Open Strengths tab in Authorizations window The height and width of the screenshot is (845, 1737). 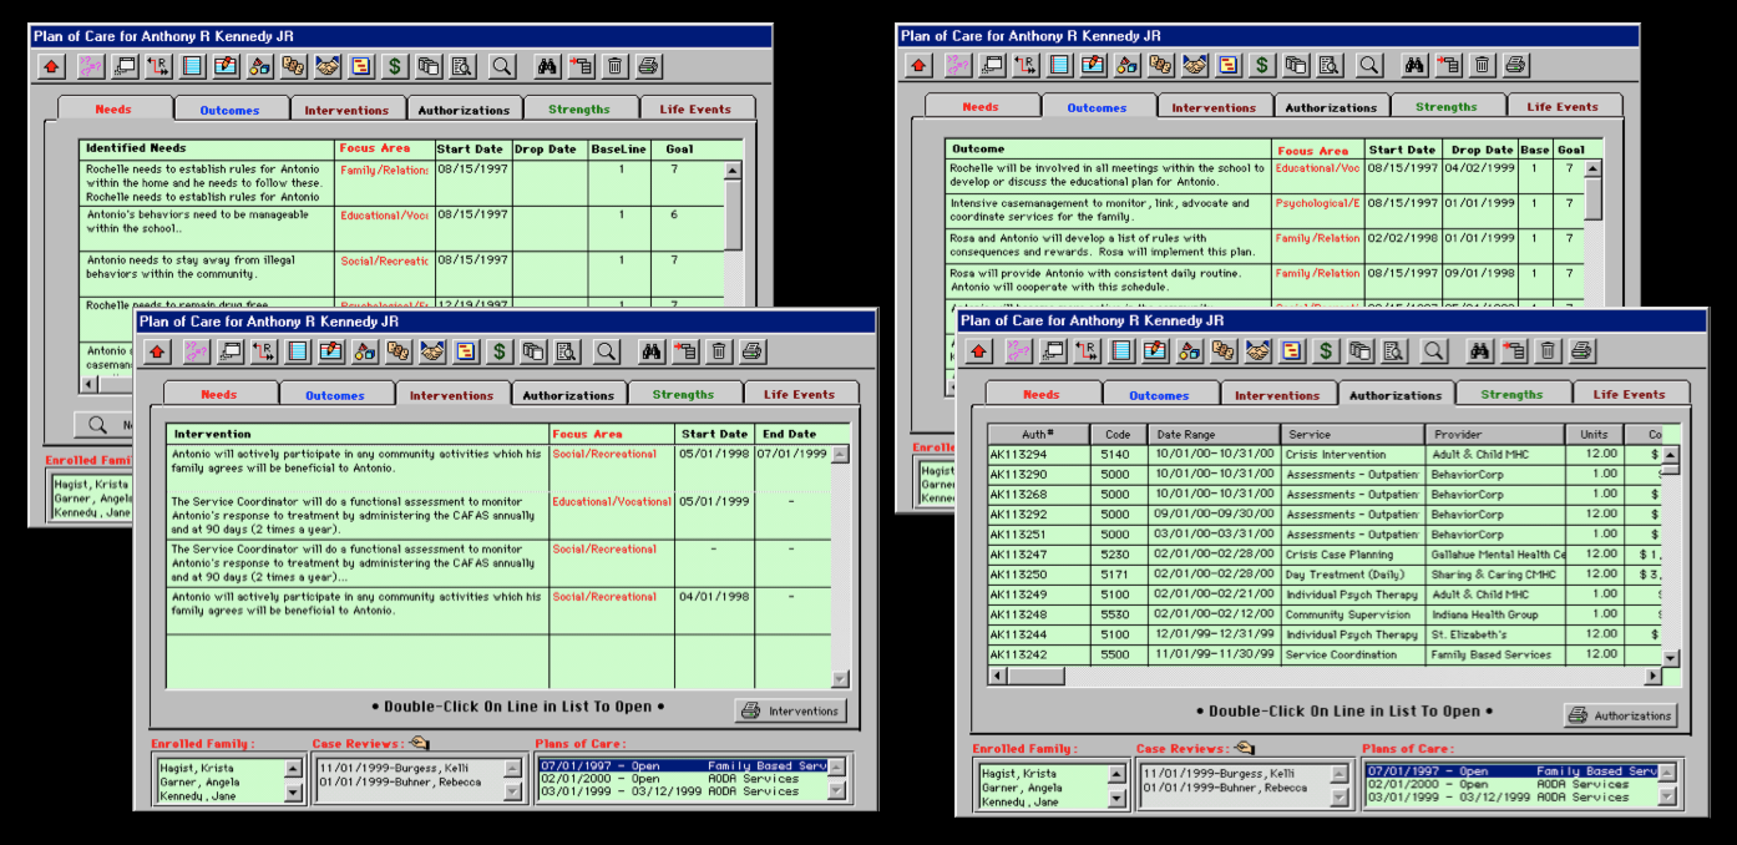(1512, 394)
